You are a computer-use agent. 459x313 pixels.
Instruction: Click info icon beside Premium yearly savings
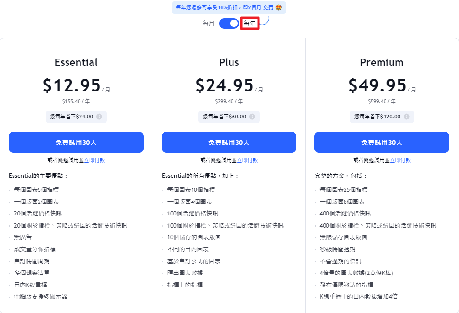406,117
